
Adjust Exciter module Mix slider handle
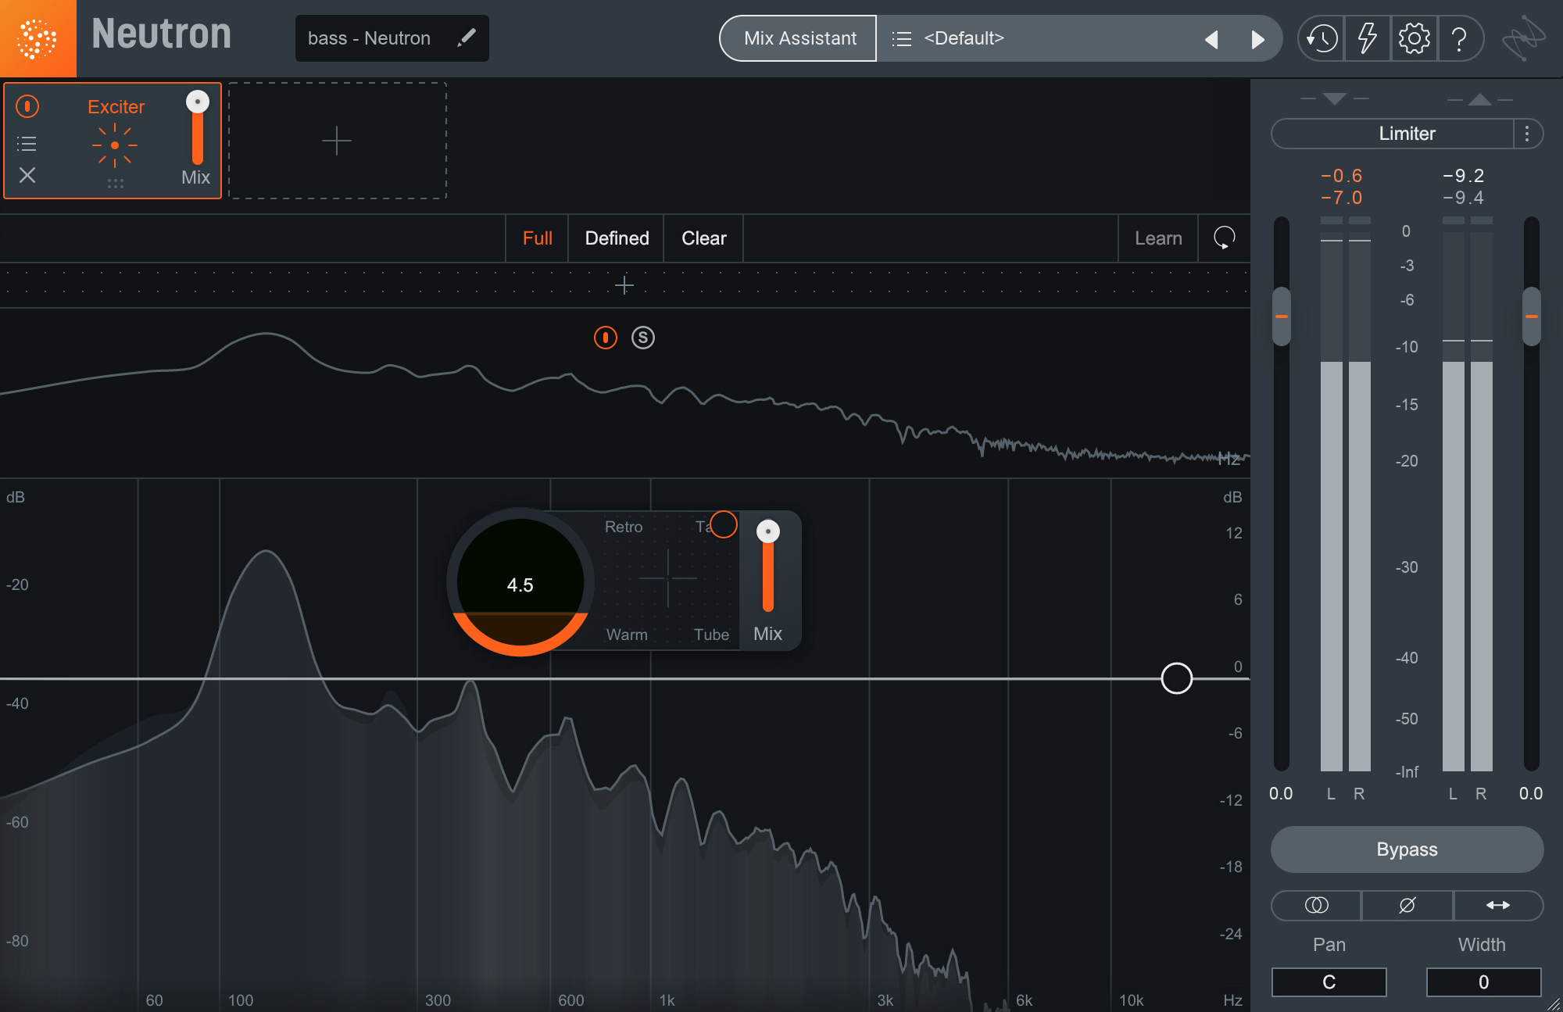[198, 102]
